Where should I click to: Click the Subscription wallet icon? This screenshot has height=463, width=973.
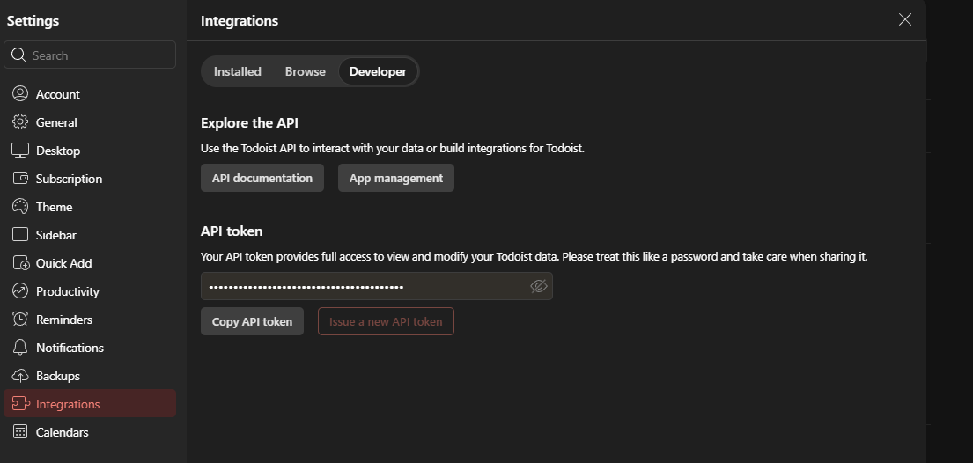20,178
